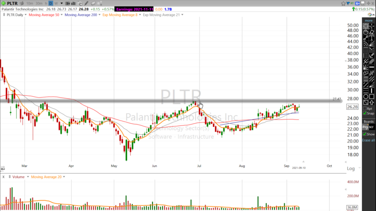
Task: Click the PLTR ticker symbol field
Action: 12,4
